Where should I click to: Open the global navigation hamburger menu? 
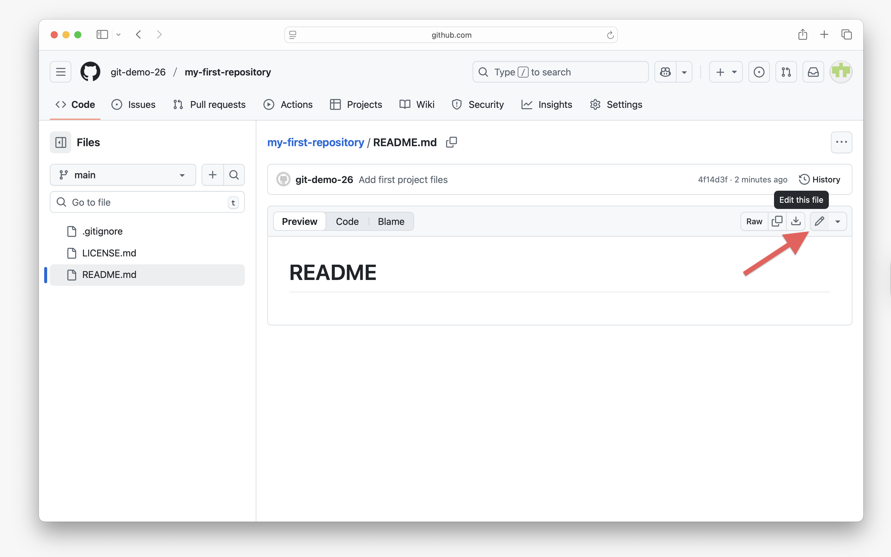click(60, 71)
